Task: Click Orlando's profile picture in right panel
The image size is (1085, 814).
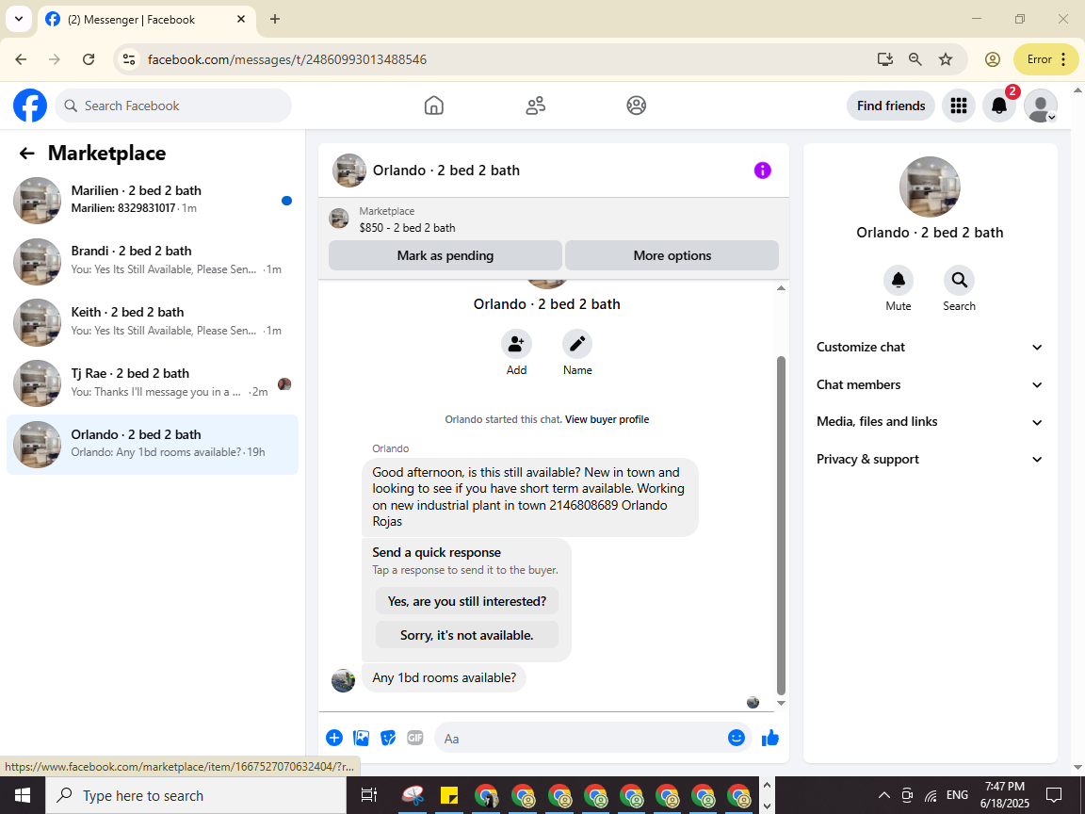Action: tap(930, 187)
